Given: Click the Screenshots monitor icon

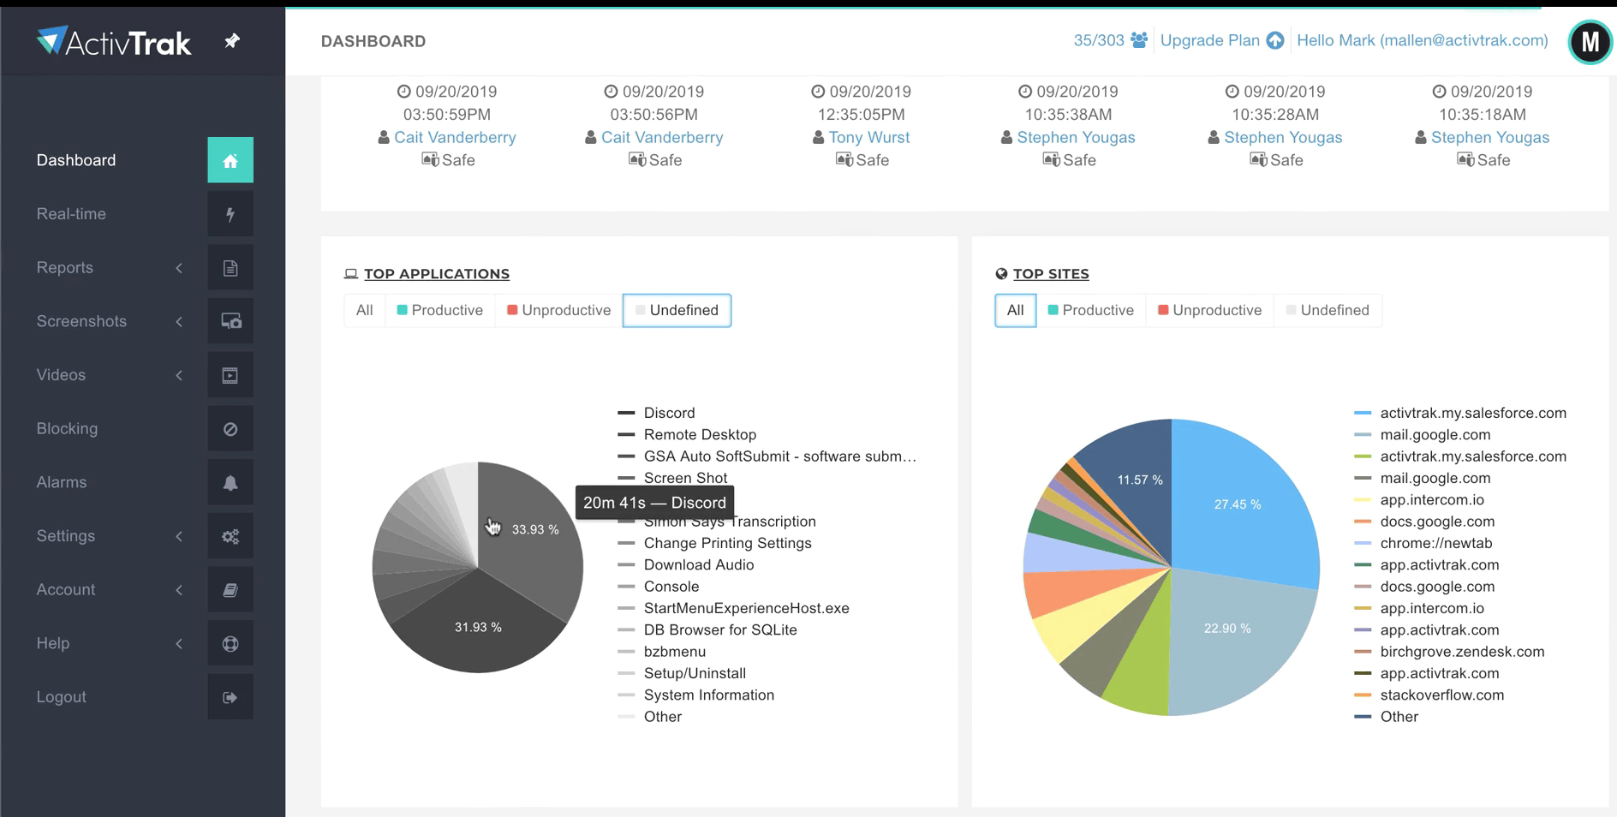Looking at the screenshot, I should click(230, 321).
